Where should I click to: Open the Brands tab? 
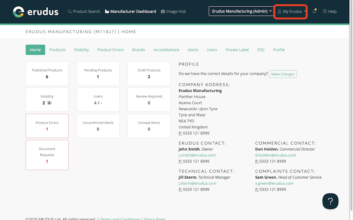coord(138,50)
